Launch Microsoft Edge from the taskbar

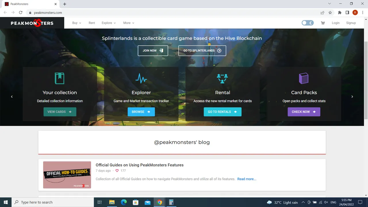pos(124,202)
